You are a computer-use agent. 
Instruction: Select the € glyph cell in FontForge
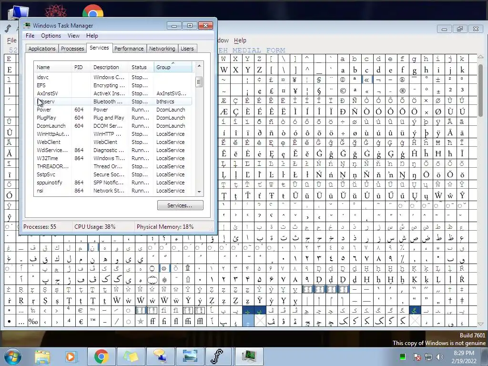click(x=81, y=321)
